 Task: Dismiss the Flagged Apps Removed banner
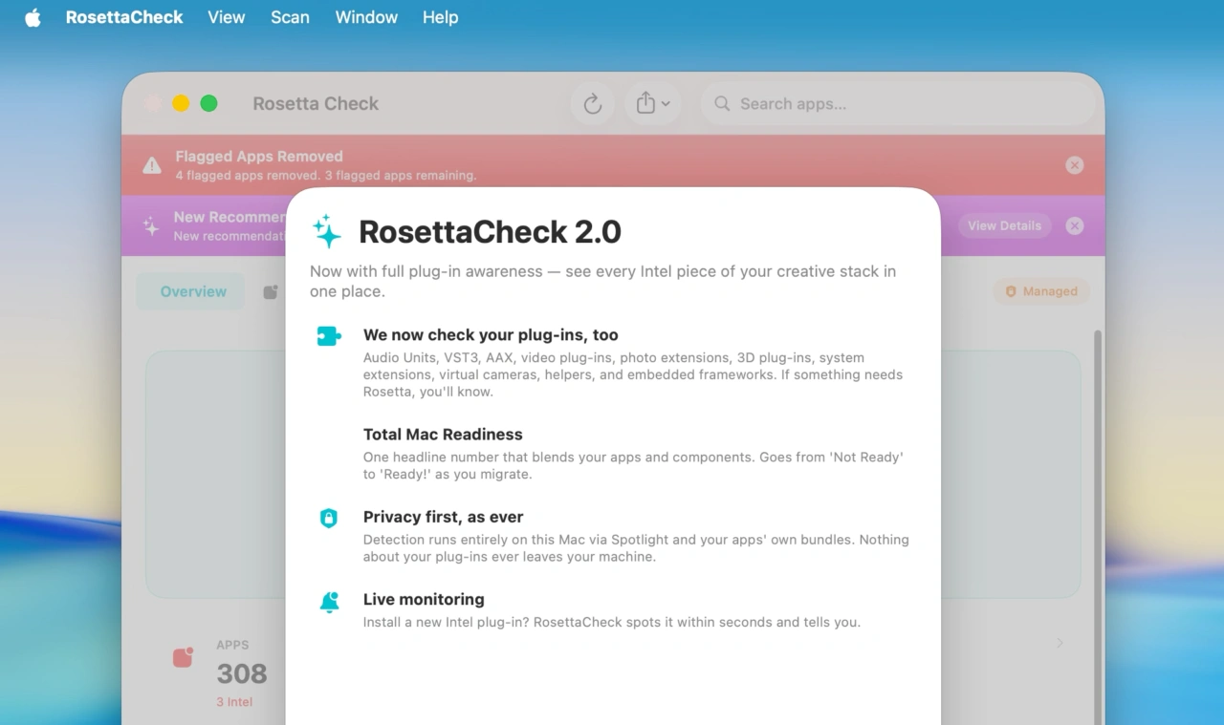(x=1075, y=165)
